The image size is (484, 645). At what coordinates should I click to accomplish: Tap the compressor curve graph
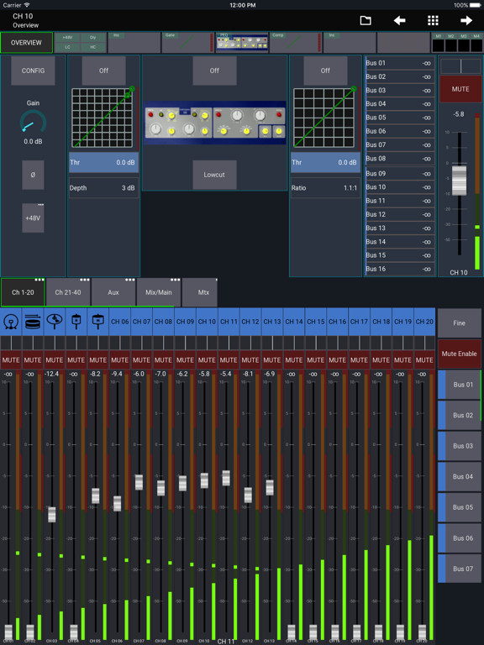tap(324, 118)
